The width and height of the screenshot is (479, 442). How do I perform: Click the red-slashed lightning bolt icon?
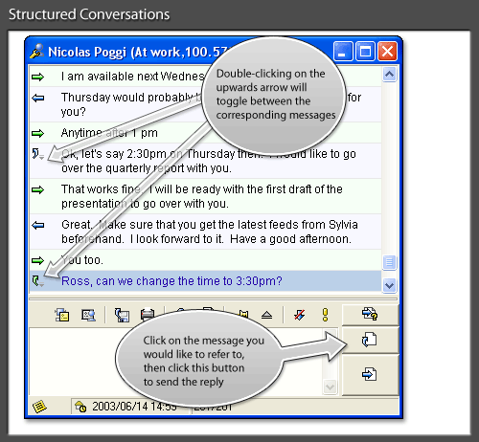[299, 315]
